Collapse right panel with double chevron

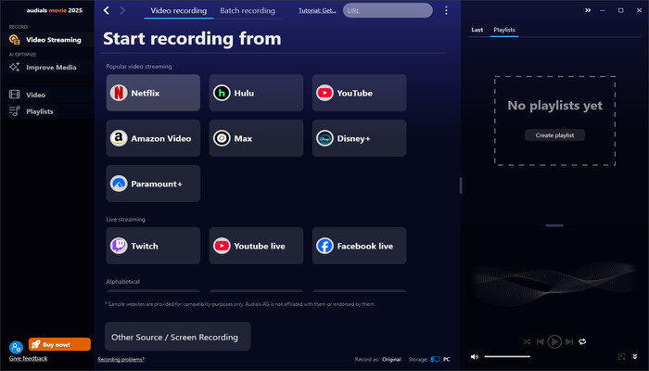(588, 10)
